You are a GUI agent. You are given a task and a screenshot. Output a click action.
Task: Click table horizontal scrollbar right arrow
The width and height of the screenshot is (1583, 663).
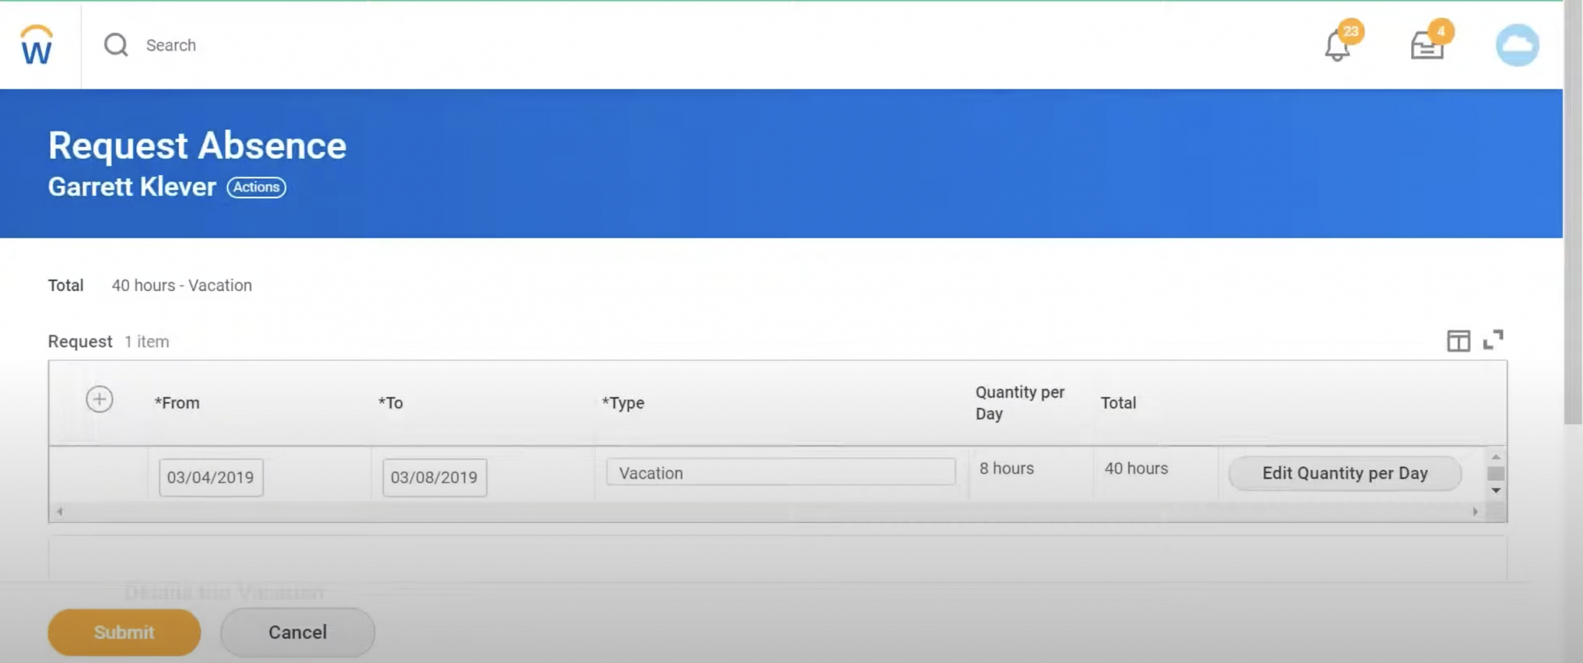[1475, 512]
